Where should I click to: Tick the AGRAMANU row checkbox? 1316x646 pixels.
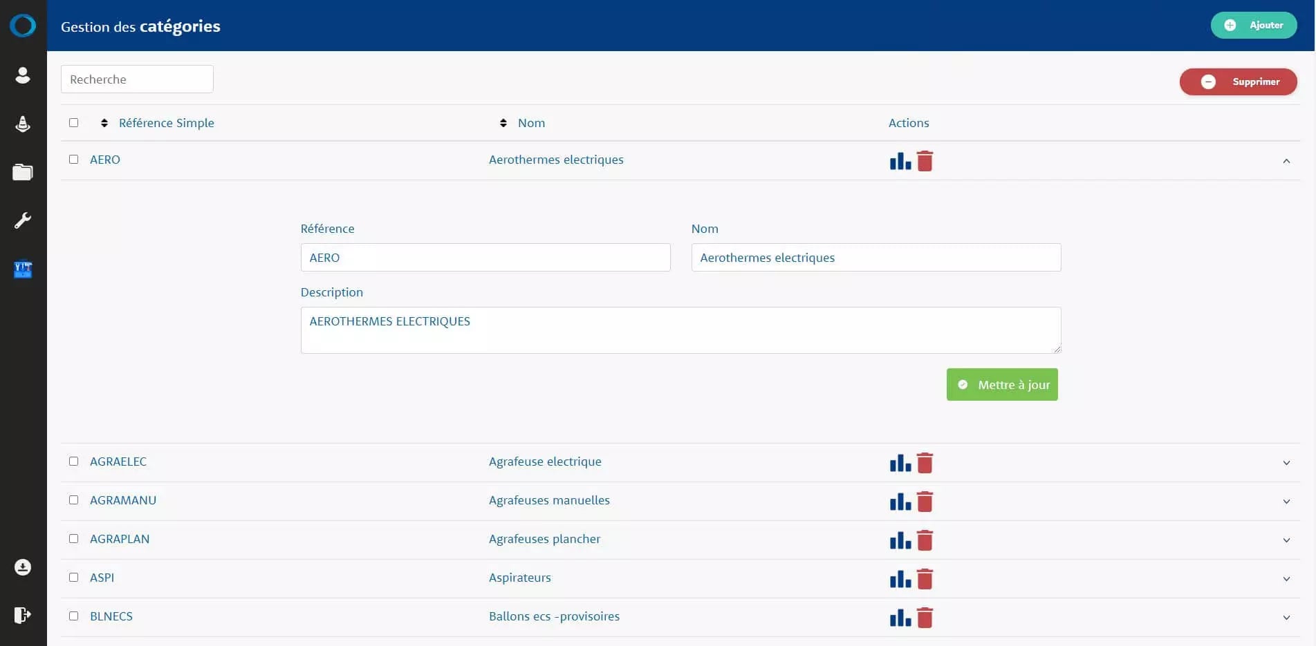[x=74, y=500]
